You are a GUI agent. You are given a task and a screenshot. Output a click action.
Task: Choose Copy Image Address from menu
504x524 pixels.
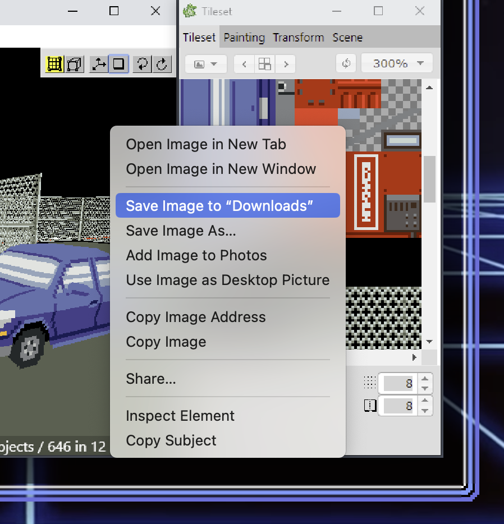click(x=195, y=317)
